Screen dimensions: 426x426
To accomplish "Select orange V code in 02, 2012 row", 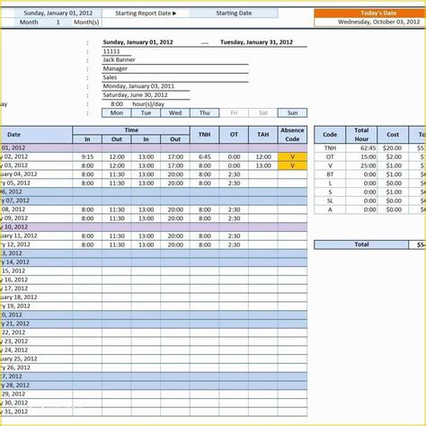I will coord(292,157).
